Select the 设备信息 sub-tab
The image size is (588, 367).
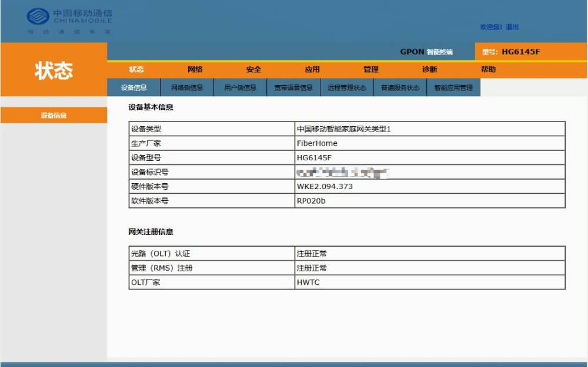click(133, 87)
